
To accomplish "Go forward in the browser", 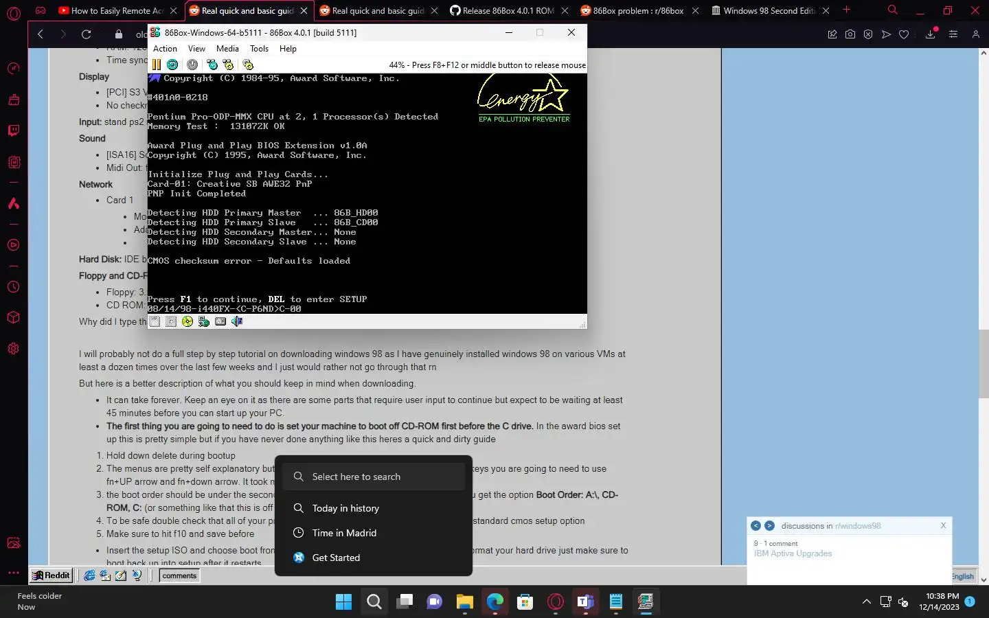I will click(x=63, y=34).
